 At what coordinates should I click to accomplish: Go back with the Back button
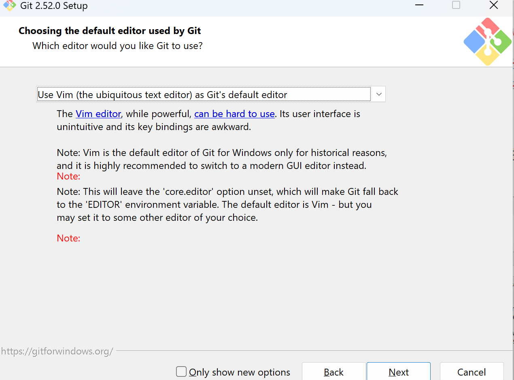(x=333, y=372)
